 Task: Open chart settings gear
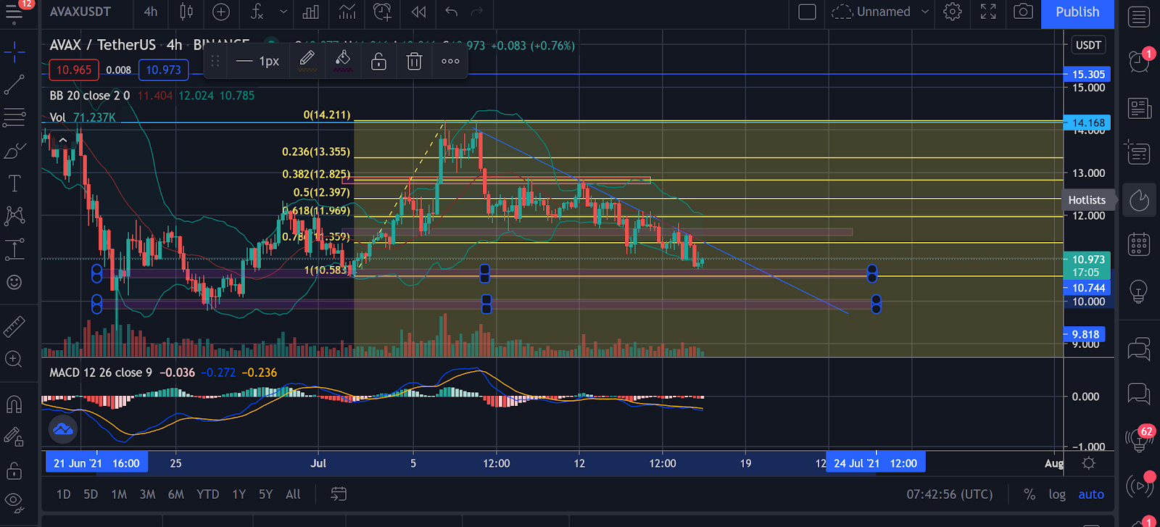click(x=953, y=12)
